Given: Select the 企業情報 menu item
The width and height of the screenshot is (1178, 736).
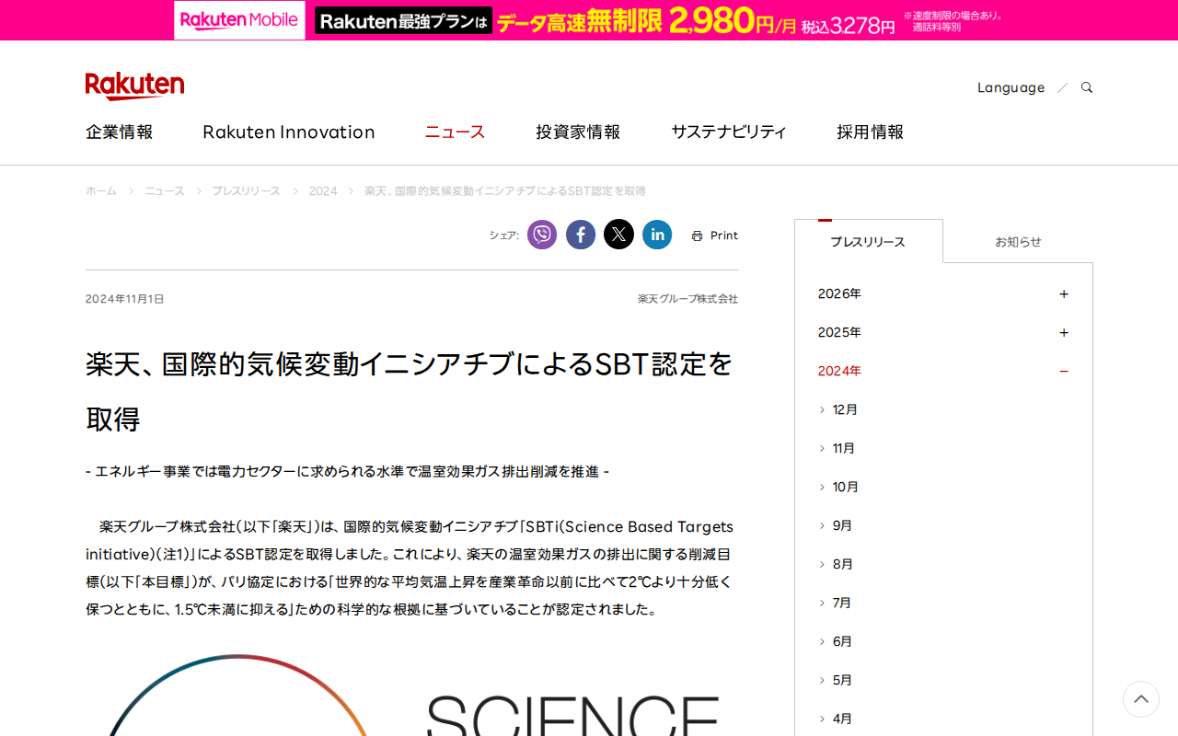Looking at the screenshot, I should tap(119, 132).
